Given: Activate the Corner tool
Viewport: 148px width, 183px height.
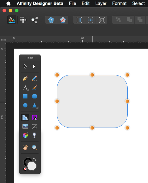Looking at the screenshot, I should (x=25, y=118).
